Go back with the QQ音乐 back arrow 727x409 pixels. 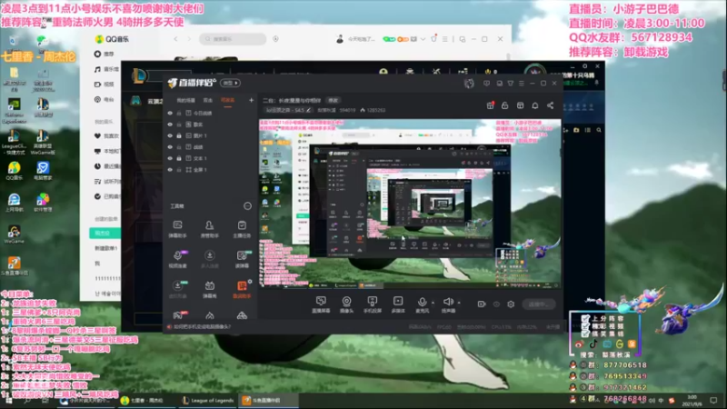pyautogui.click(x=175, y=39)
